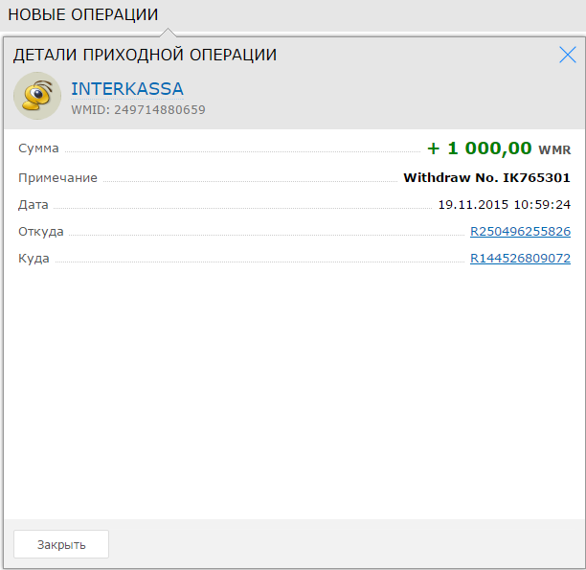Click the Куда field label
The width and height of the screenshot is (586, 570).
coord(34,259)
